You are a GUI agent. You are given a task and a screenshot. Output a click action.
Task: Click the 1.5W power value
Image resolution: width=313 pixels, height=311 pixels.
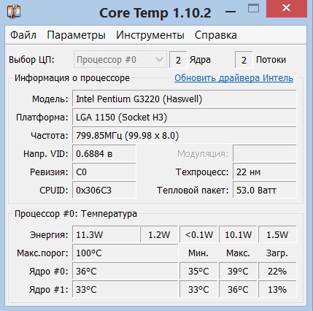277,234
